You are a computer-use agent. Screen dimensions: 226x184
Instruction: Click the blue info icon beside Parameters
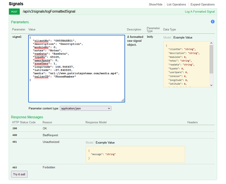point(212,22)
